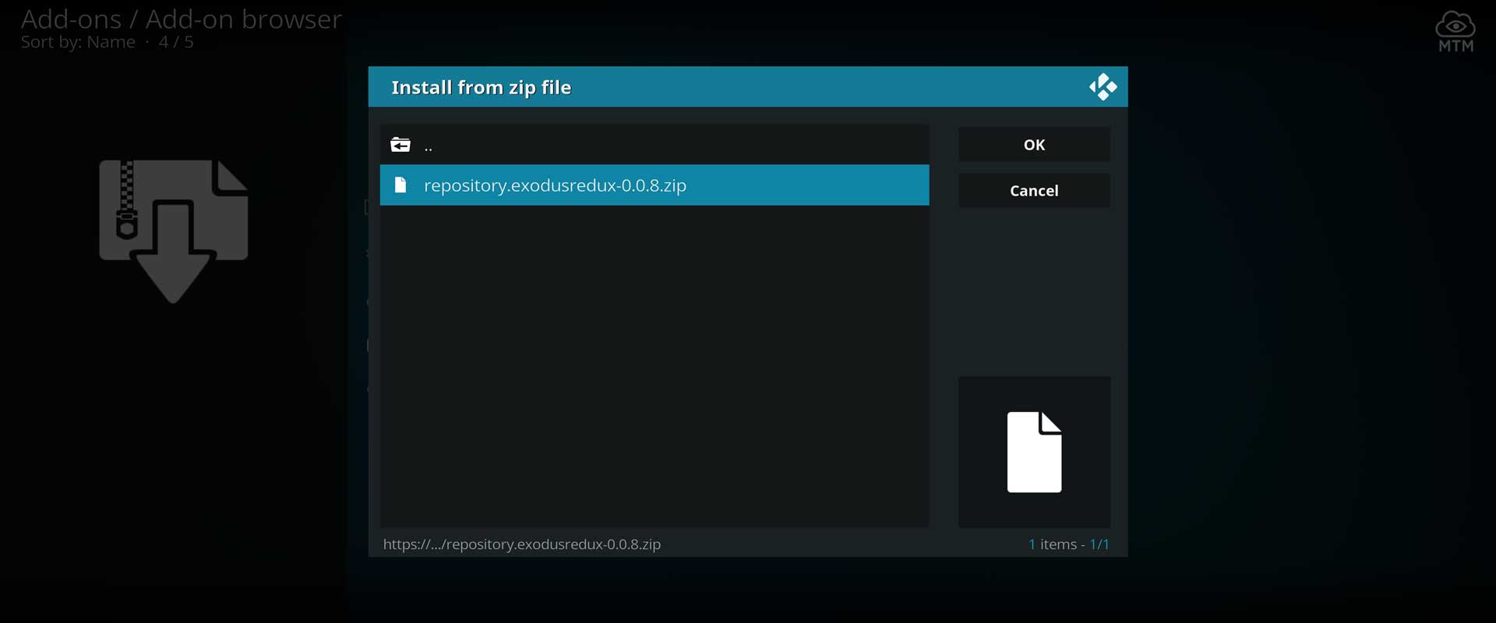The height and width of the screenshot is (623, 1496).
Task: Cancel the zip install dialog
Action: [1034, 191]
